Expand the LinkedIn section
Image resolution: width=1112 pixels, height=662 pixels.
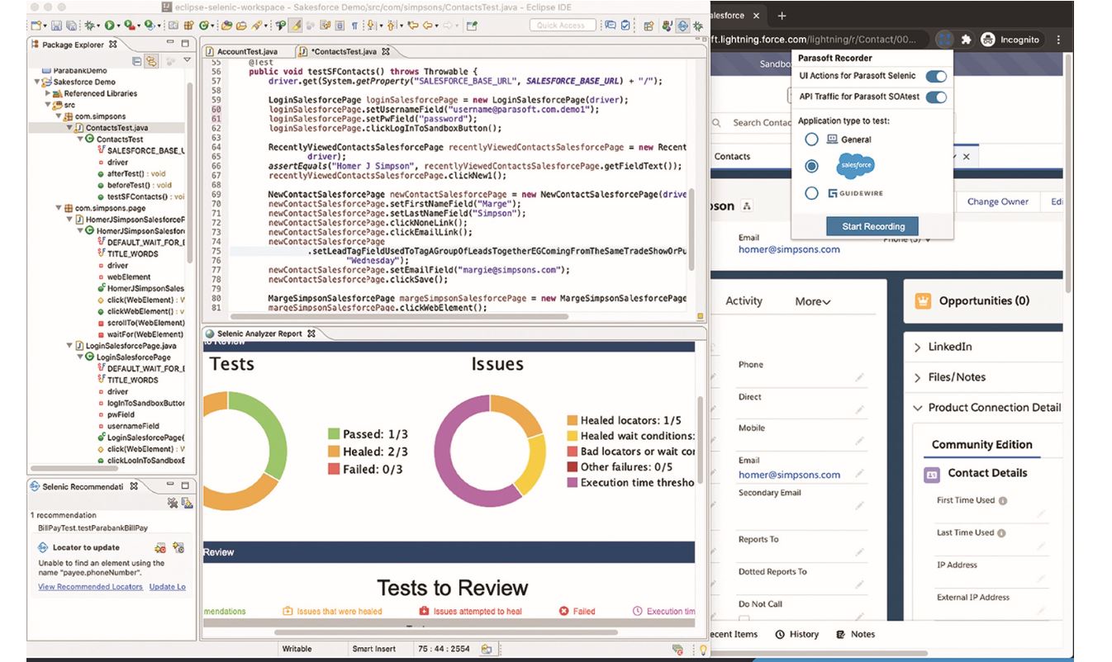click(x=917, y=348)
